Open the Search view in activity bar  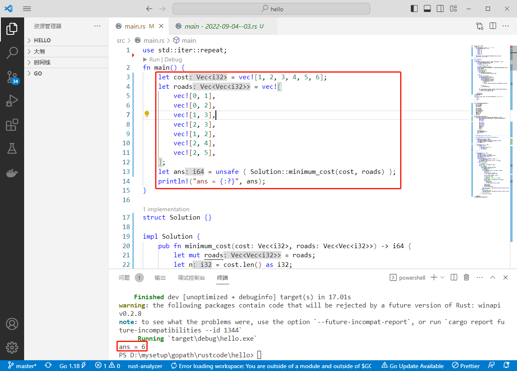click(12, 53)
